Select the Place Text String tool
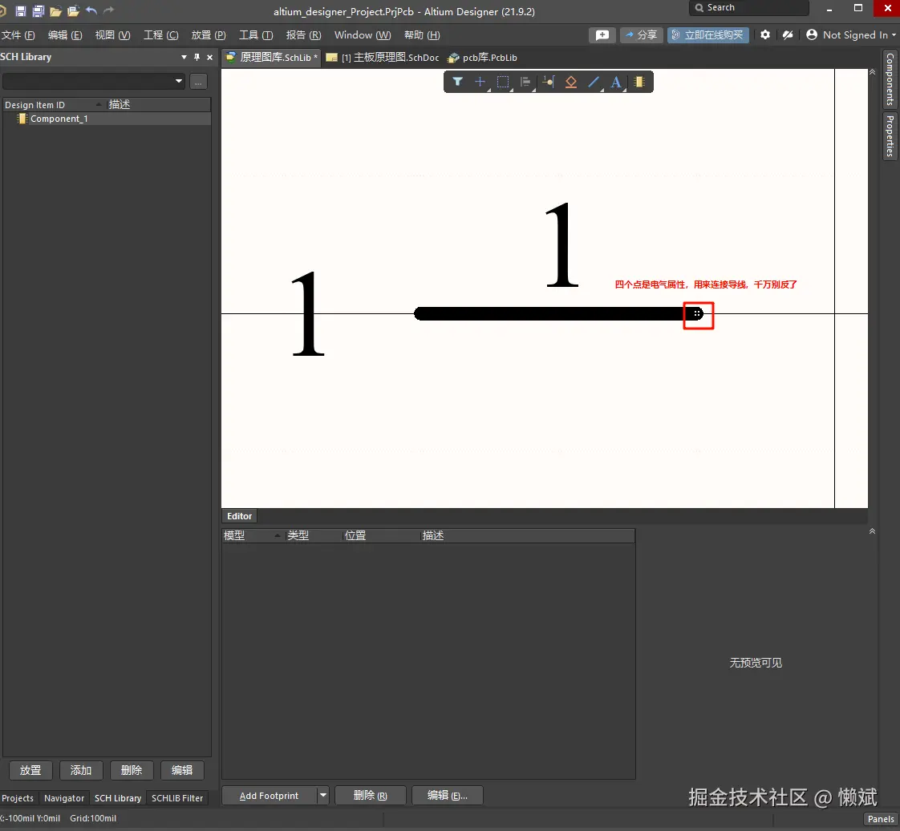 point(616,82)
